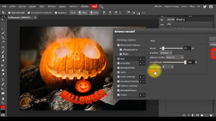Select the Blur droplet tool
The image size is (216, 121).
(x=3, y=70)
